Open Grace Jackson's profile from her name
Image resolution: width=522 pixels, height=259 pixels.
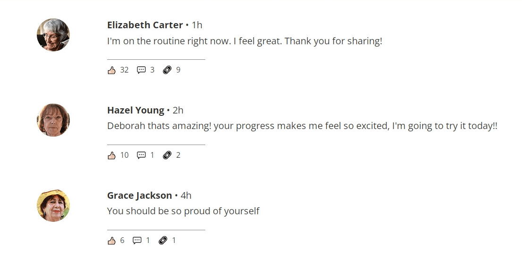139,195
